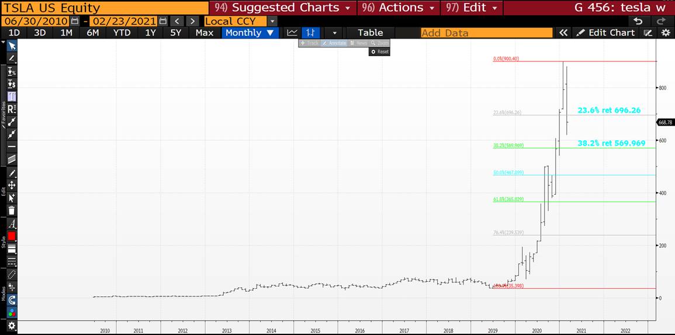This screenshot has height=335, width=675.
Task: Select the 3D range tab
Action: pos(40,33)
